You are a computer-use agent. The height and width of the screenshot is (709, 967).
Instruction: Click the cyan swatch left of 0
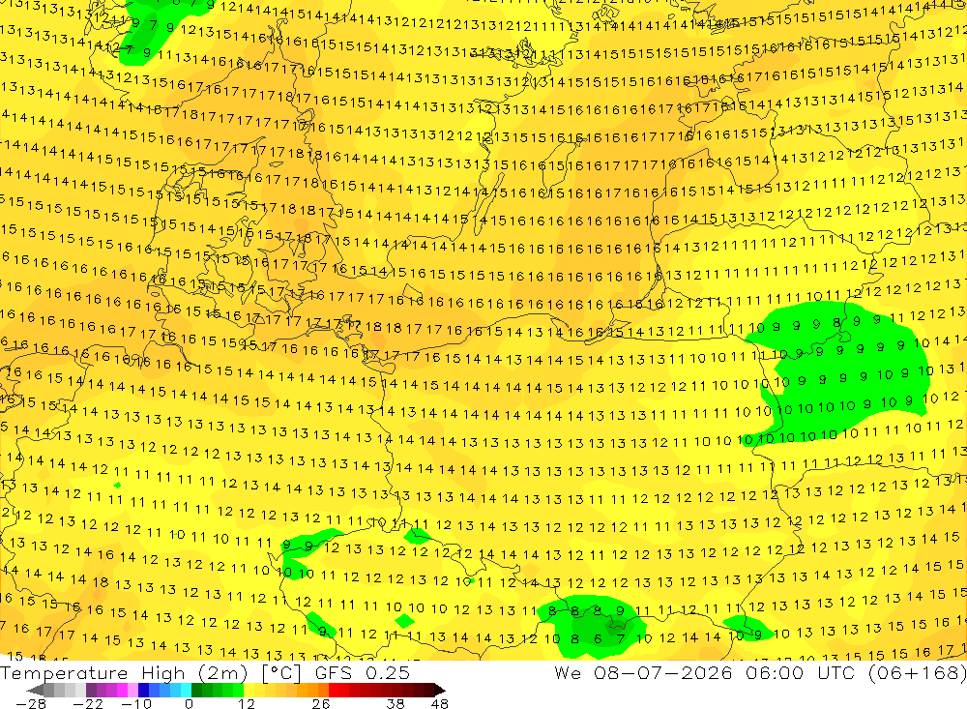pos(186,690)
